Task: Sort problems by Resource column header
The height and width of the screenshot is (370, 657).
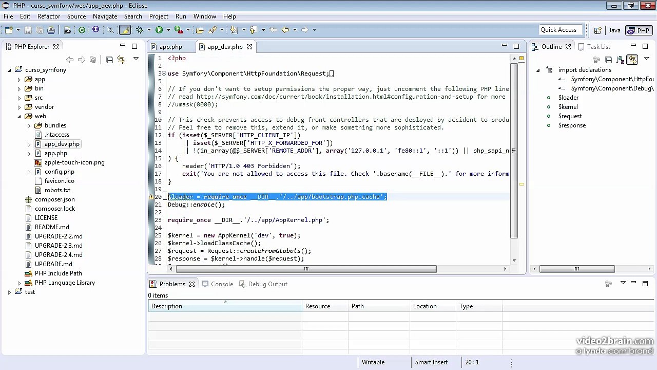Action: point(325,306)
